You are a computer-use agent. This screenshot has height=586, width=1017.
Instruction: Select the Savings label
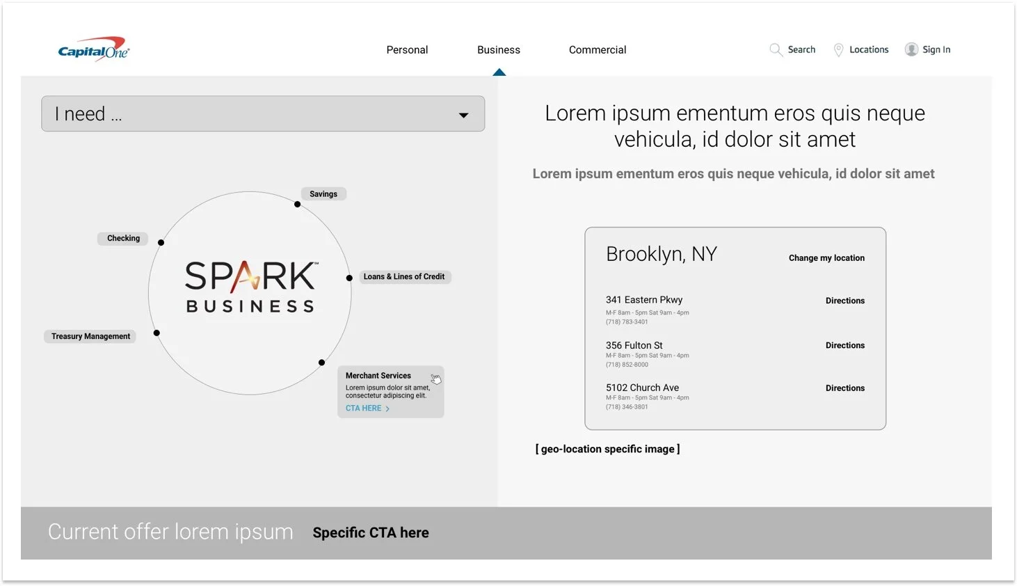pyautogui.click(x=323, y=194)
